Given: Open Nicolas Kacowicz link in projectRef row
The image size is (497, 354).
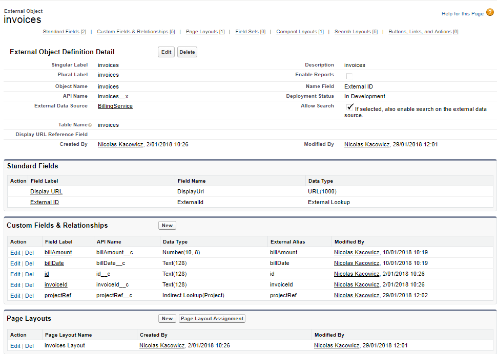Looking at the screenshot, I should [357, 295].
